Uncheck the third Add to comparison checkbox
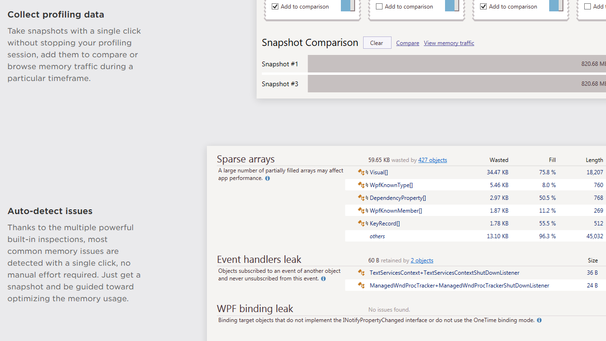Screen dimensions: 606x341 [x=483, y=7]
